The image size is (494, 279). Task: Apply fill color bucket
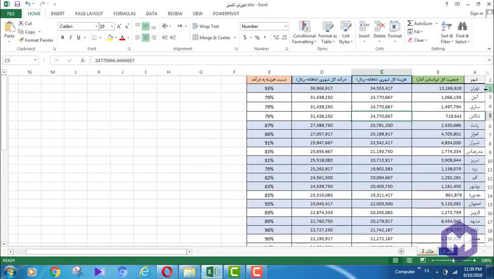click(x=110, y=37)
